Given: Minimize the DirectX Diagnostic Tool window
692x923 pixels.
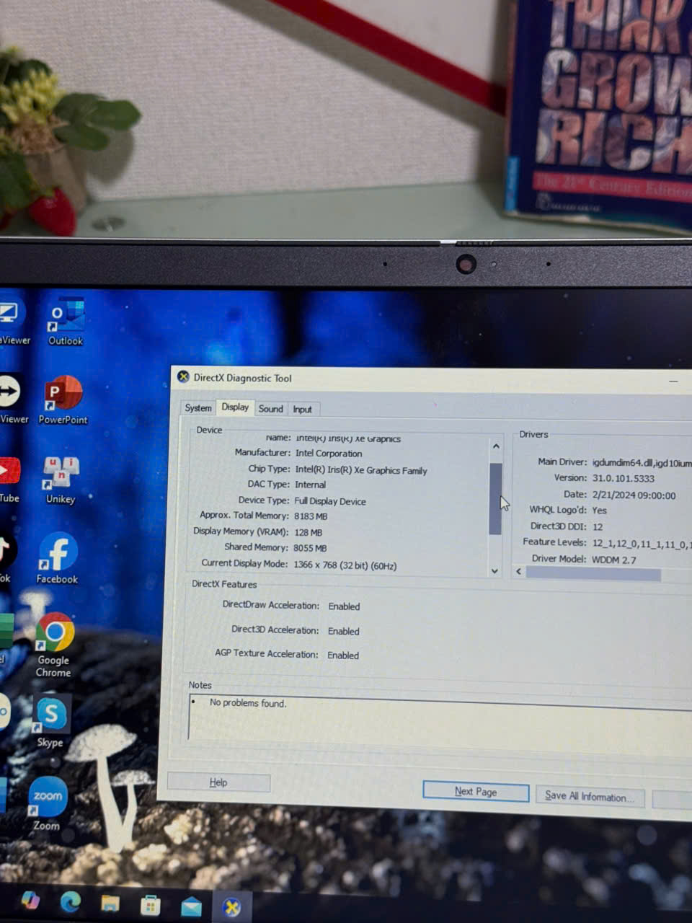Looking at the screenshot, I should pos(673,381).
